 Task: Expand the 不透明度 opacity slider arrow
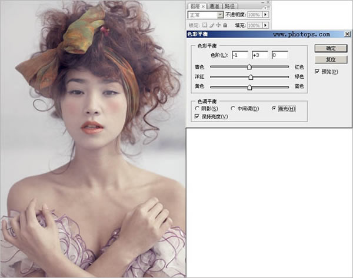[265, 14]
